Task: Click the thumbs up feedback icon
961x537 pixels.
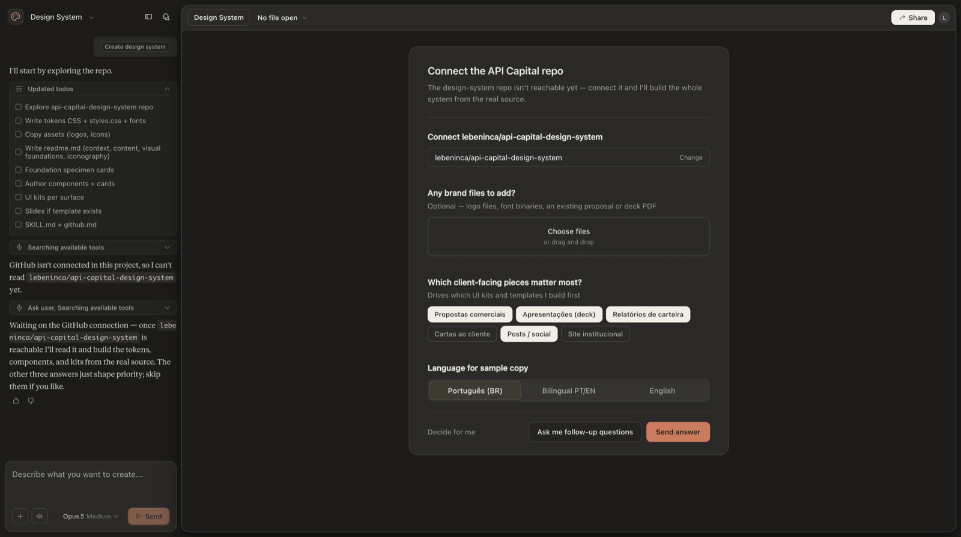Action: tap(16, 401)
